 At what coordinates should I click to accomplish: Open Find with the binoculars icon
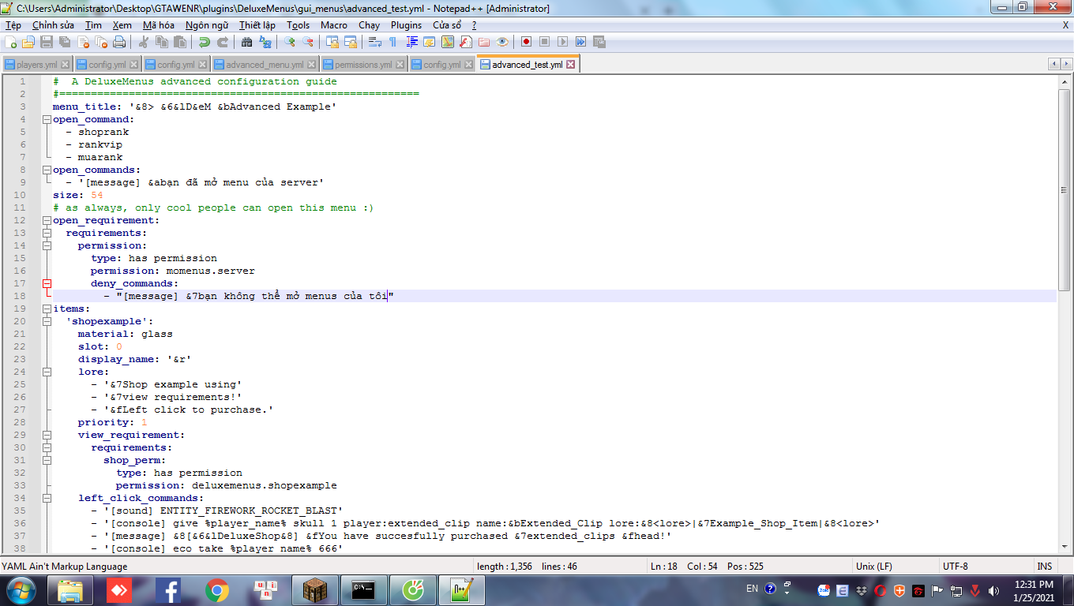coord(247,42)
